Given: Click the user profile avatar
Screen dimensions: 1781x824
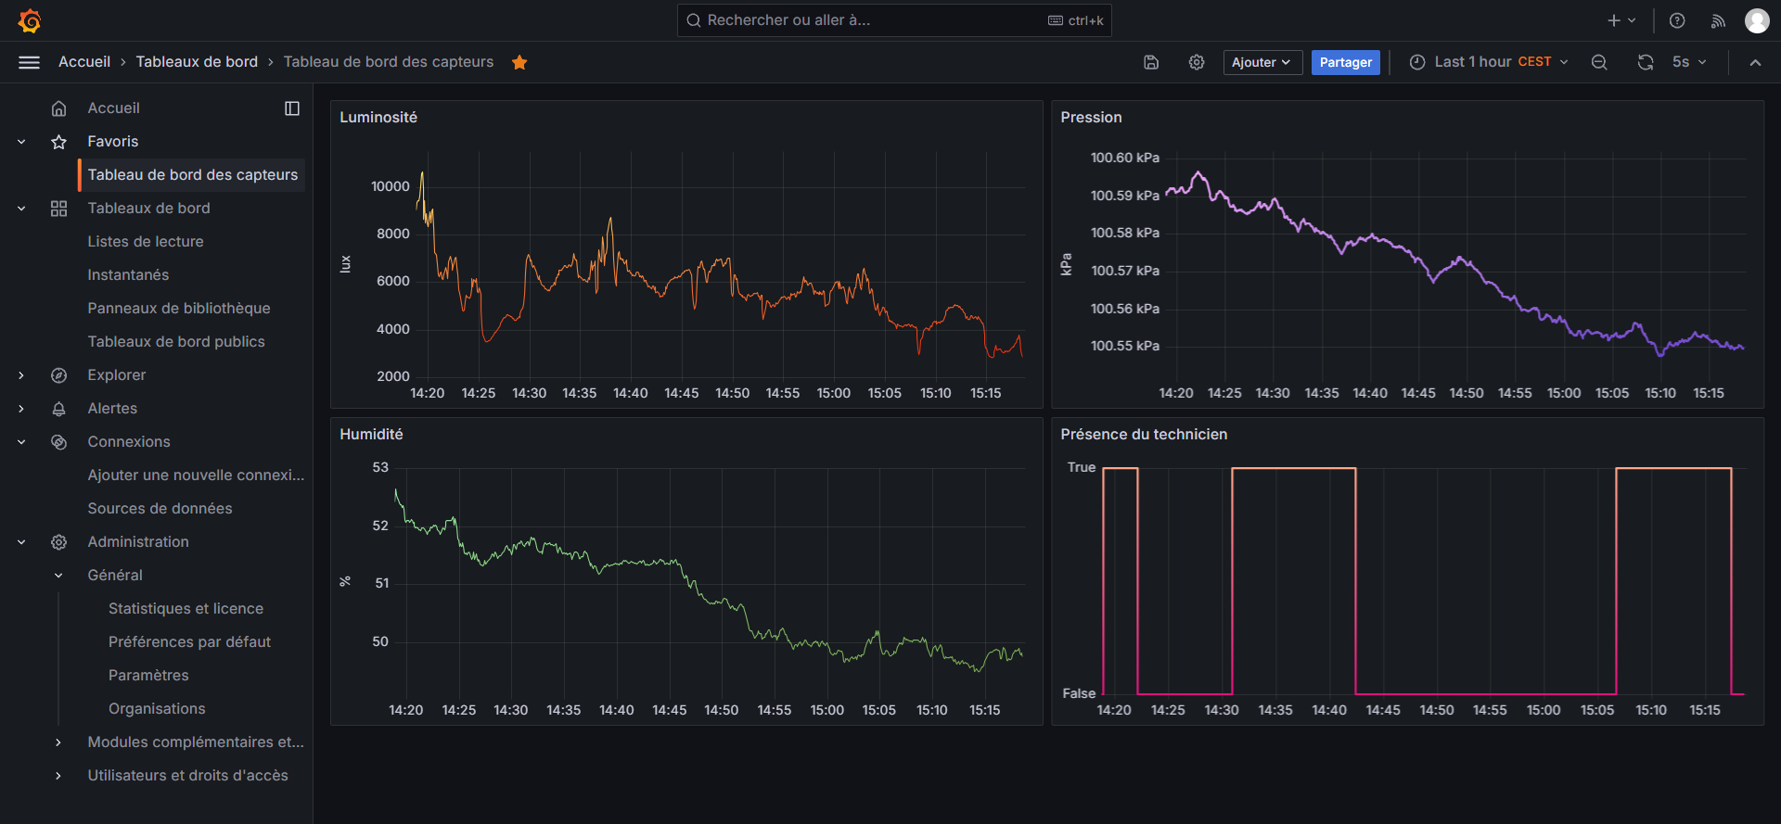Looking at the screenshot, I should 1757,20.
